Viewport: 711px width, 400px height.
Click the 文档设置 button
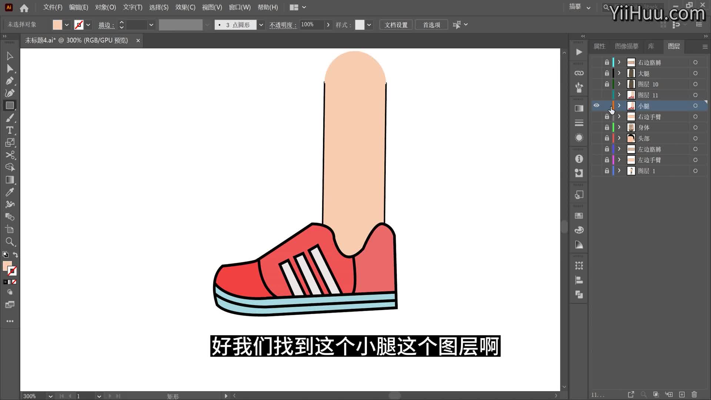coord(396,25)
